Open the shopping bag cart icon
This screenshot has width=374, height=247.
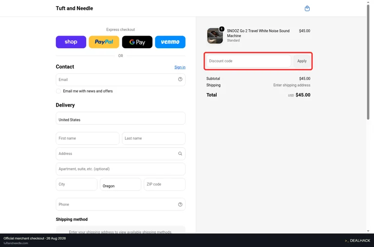coord(307,8)
